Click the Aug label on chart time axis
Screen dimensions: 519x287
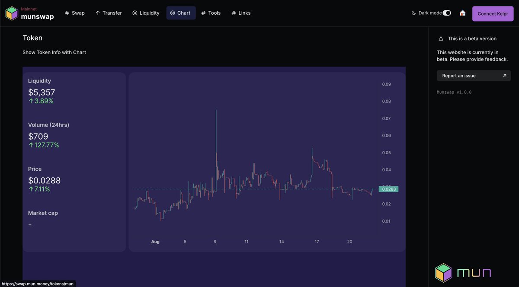click(x=155, y=242)
